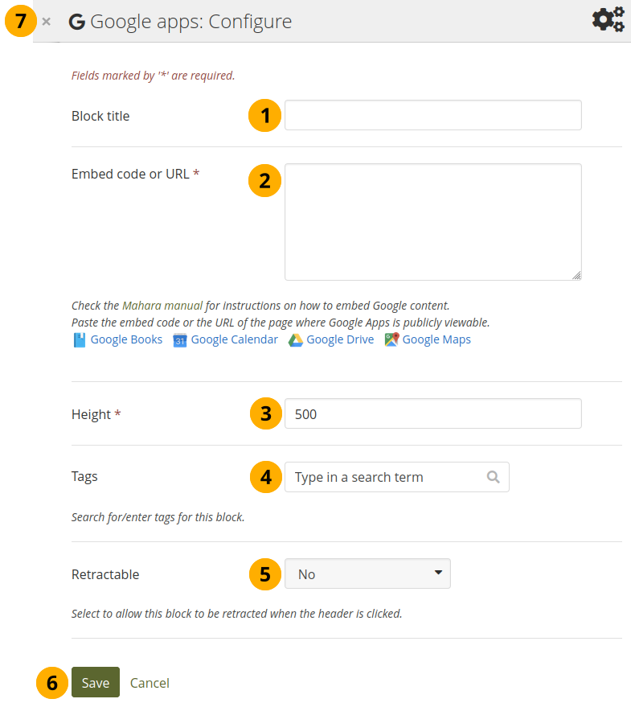Click the gears configuration icon
This screenshot has width=631, height=703.
click(x=607, y=19)
